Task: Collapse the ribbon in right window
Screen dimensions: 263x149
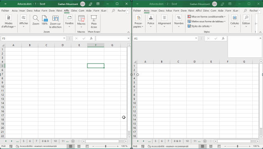Action: tap(260, 32)
